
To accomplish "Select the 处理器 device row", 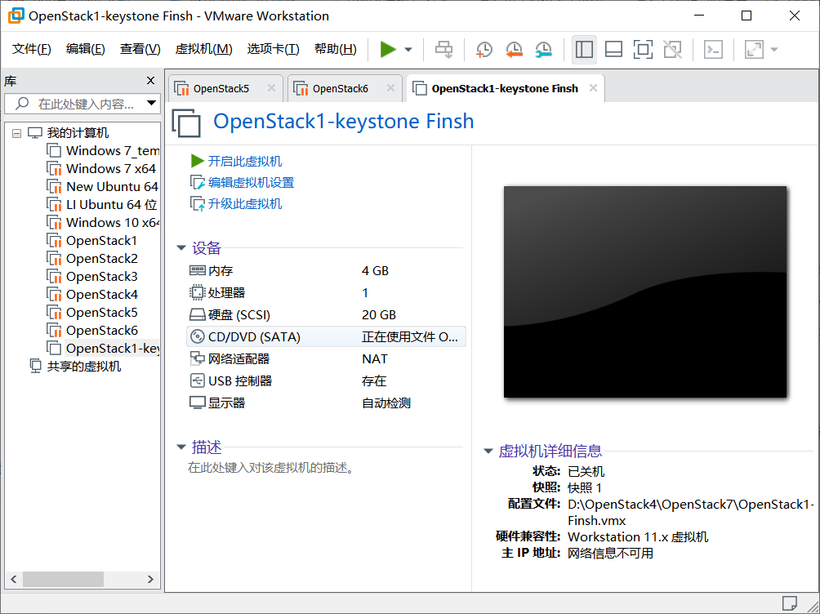I will (x=326, y=293).
